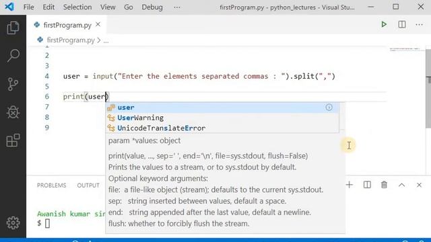
Task: Minimize the VS Code window
Action: click(371, 7)
